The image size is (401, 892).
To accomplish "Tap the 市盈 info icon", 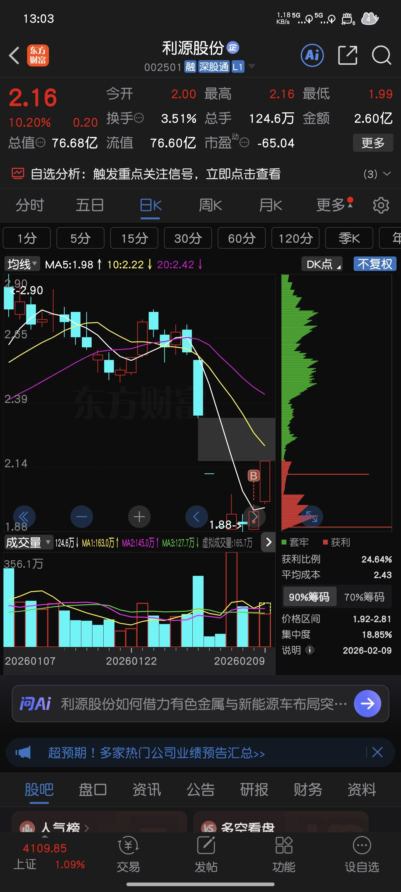I will (x=244, y=143).
